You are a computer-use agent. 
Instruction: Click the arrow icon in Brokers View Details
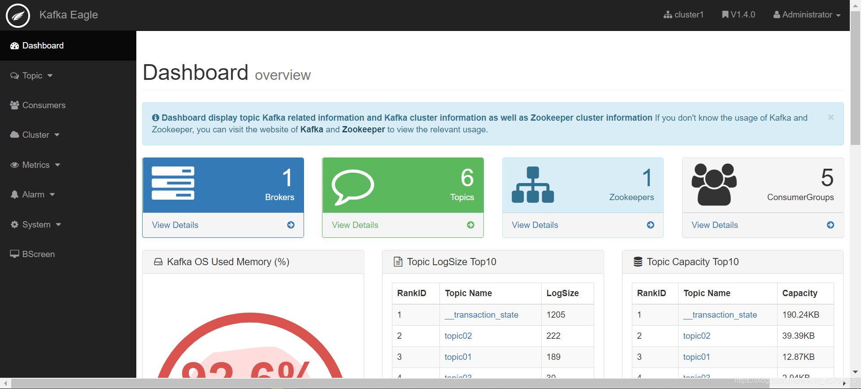(291, 225)
